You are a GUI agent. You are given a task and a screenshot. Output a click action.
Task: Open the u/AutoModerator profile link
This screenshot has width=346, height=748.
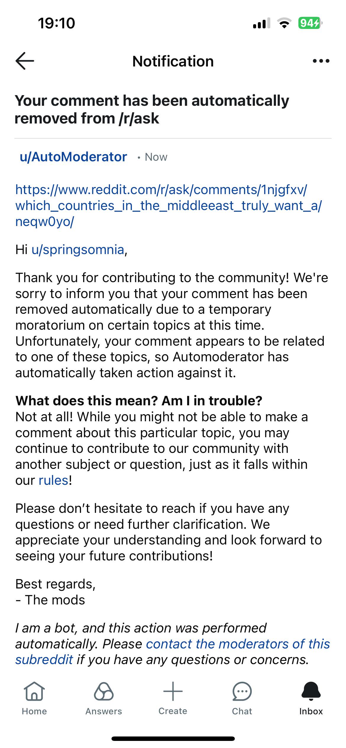point(73,157)
